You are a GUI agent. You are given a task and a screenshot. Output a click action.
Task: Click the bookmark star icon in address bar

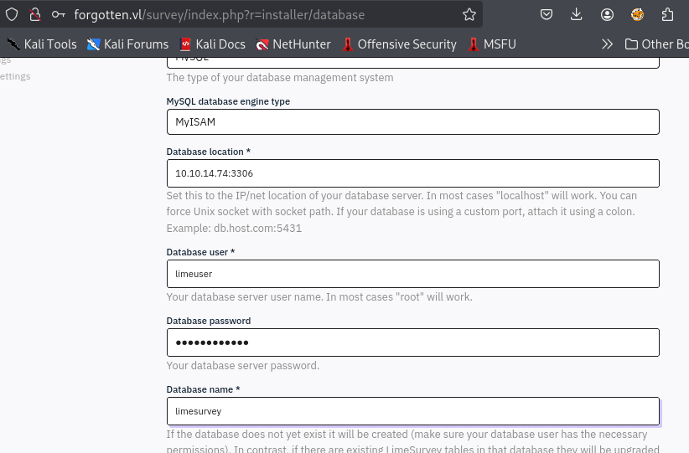tap(469, 14)
